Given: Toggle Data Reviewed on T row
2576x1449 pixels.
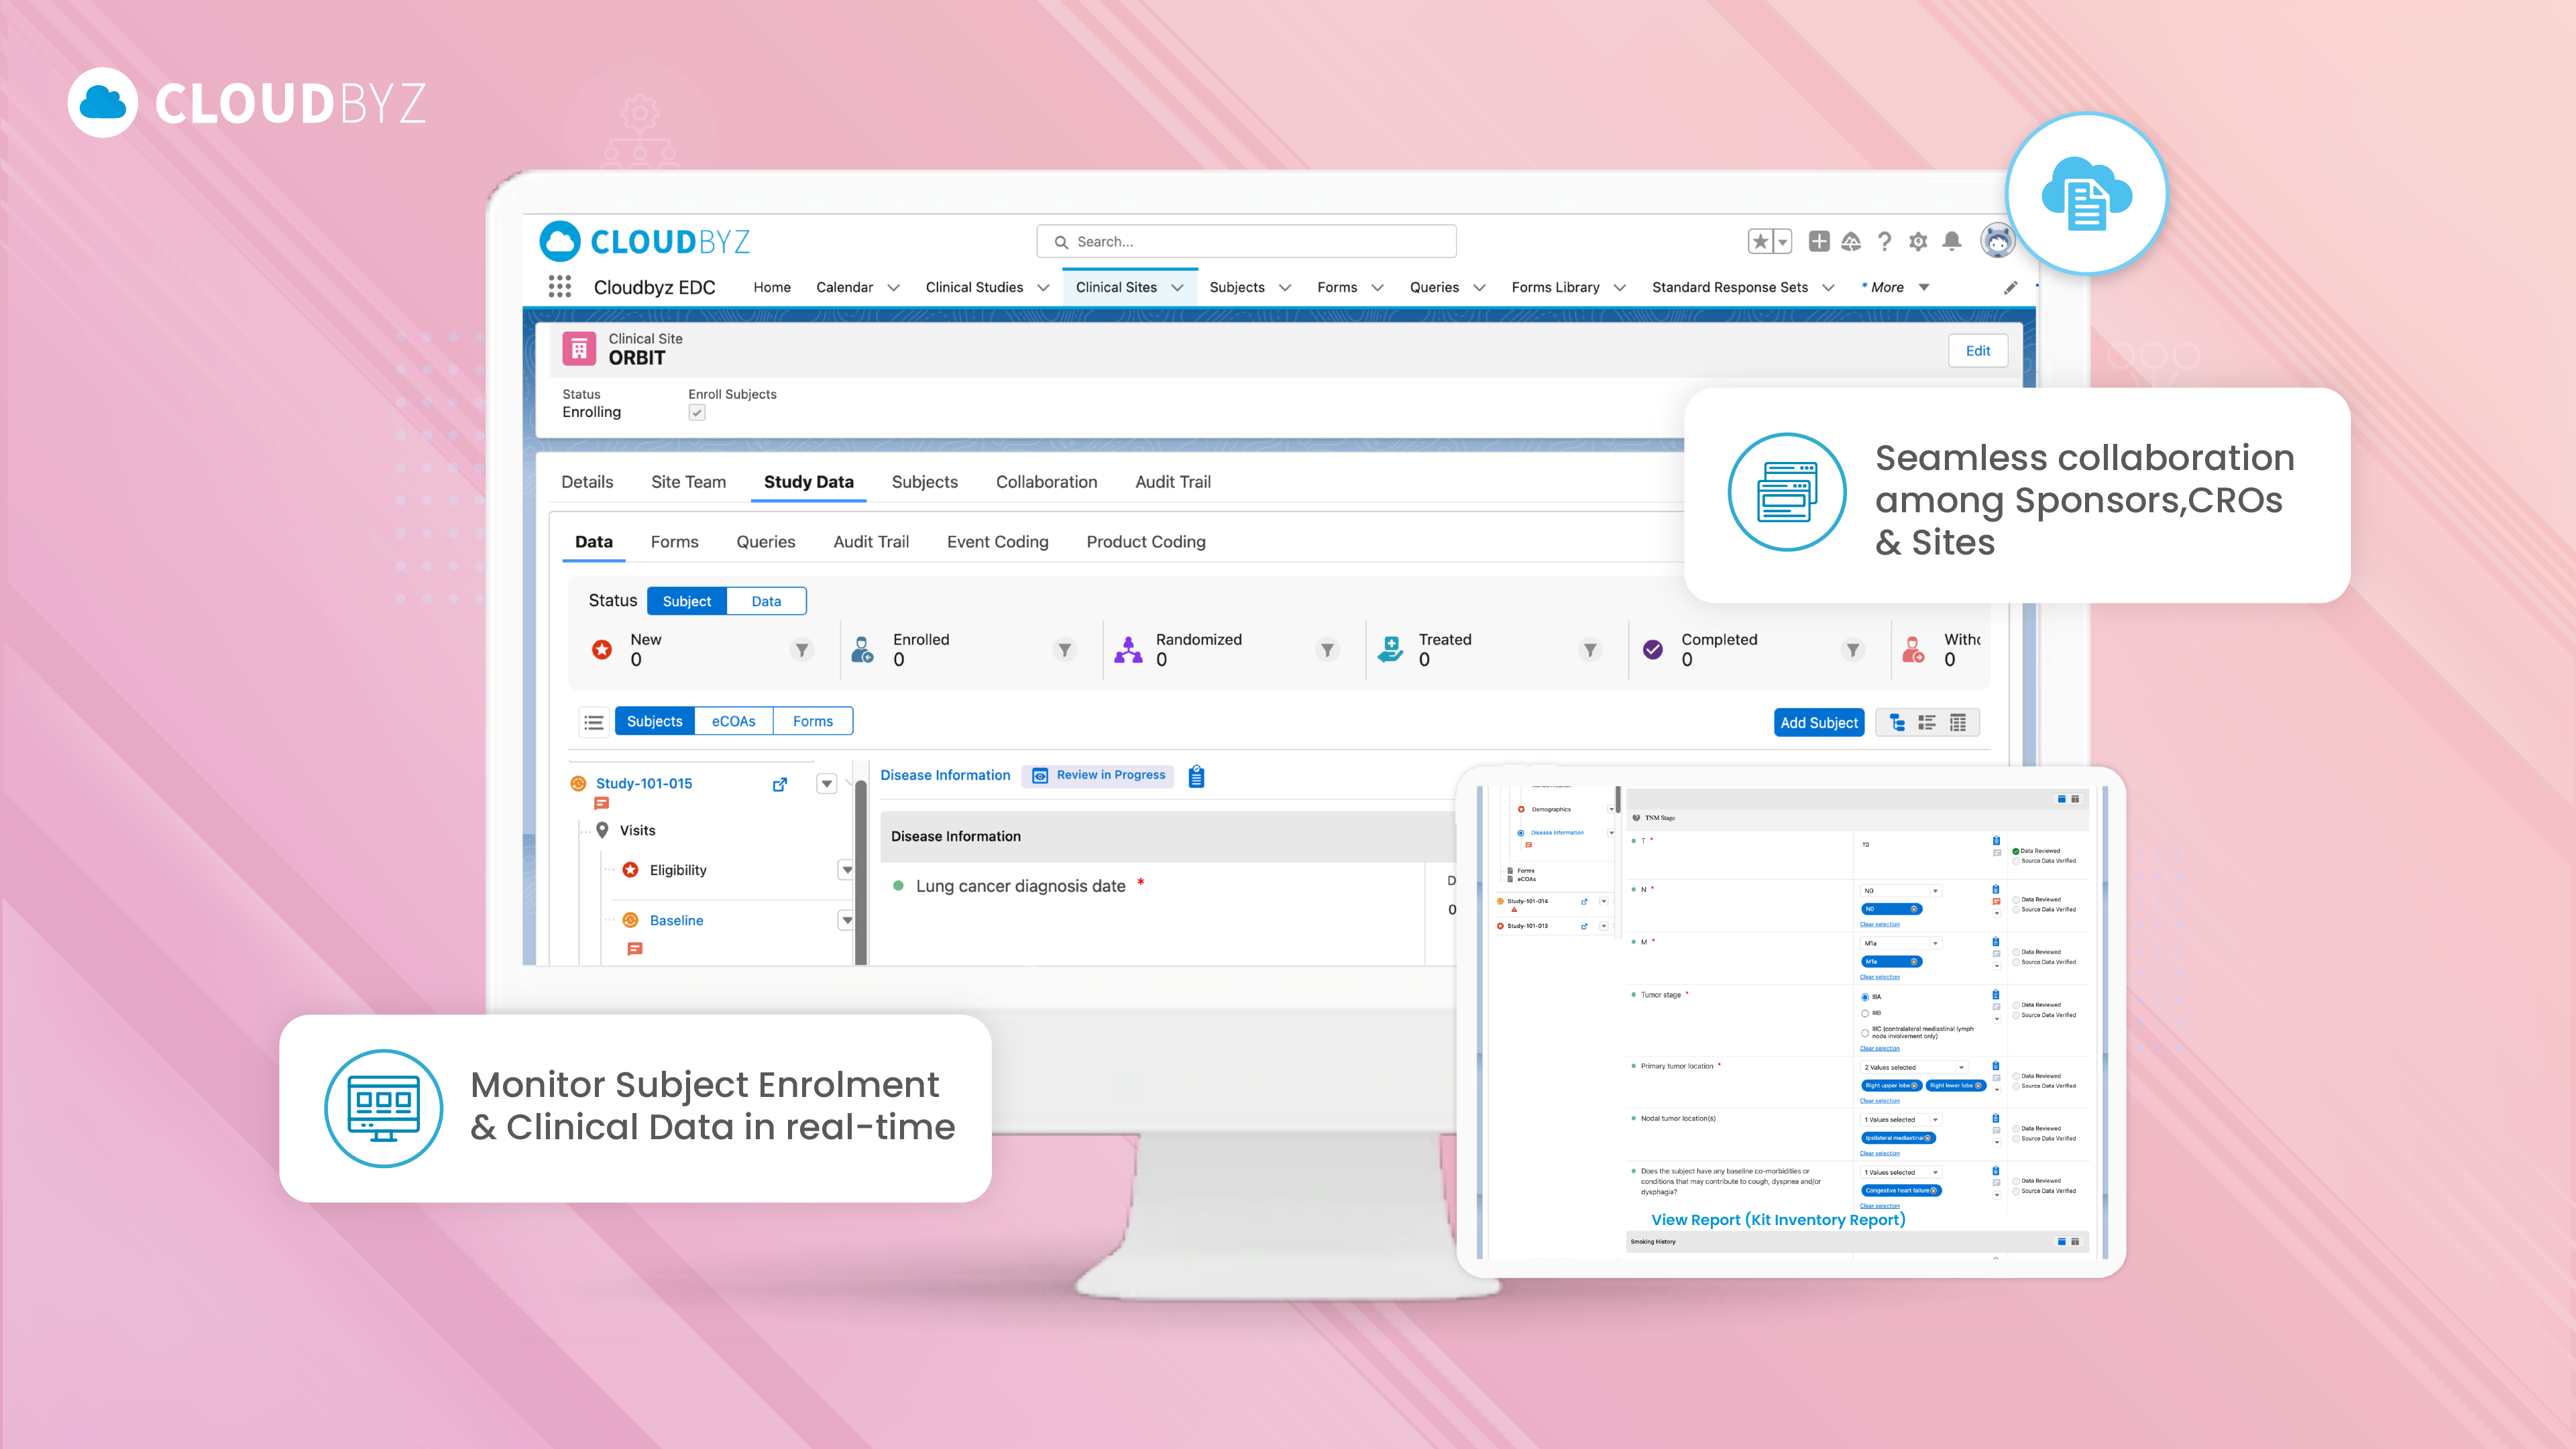Looking at the screenshot, I should click(2016, 851).
